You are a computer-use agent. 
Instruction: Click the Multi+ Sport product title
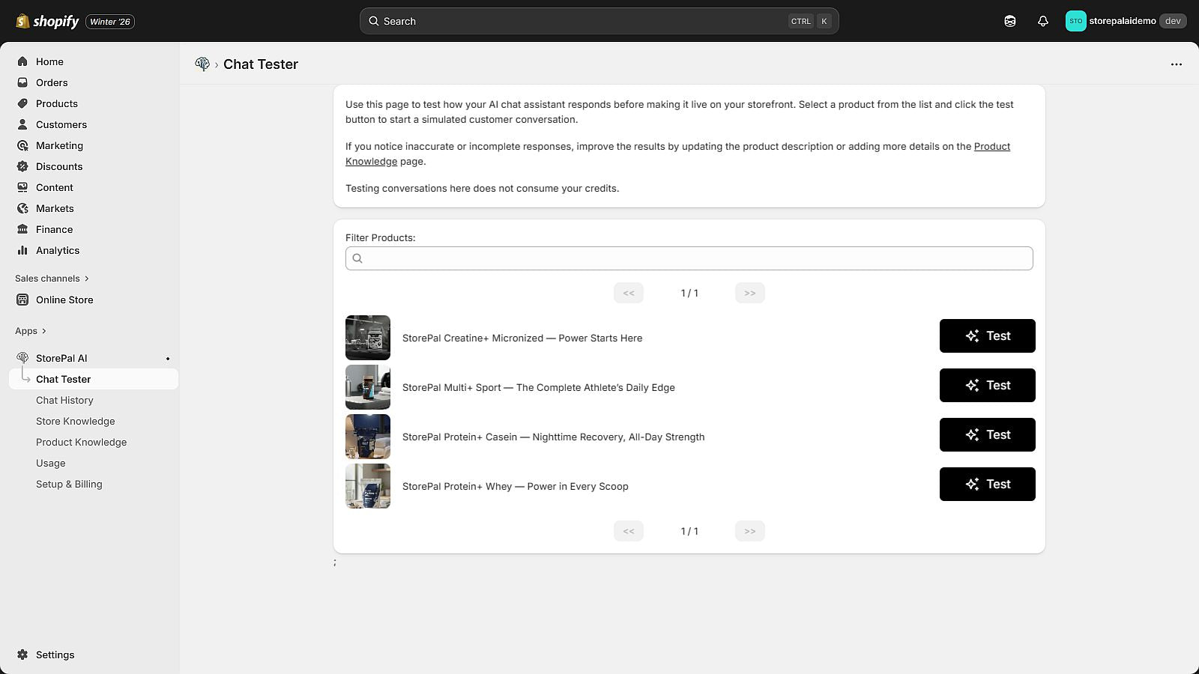[539, 387]
